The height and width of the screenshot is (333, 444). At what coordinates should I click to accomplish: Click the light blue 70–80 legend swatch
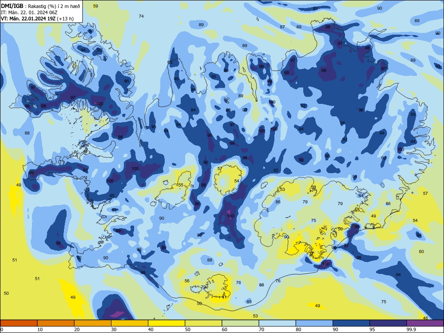[x=277, y=323]
